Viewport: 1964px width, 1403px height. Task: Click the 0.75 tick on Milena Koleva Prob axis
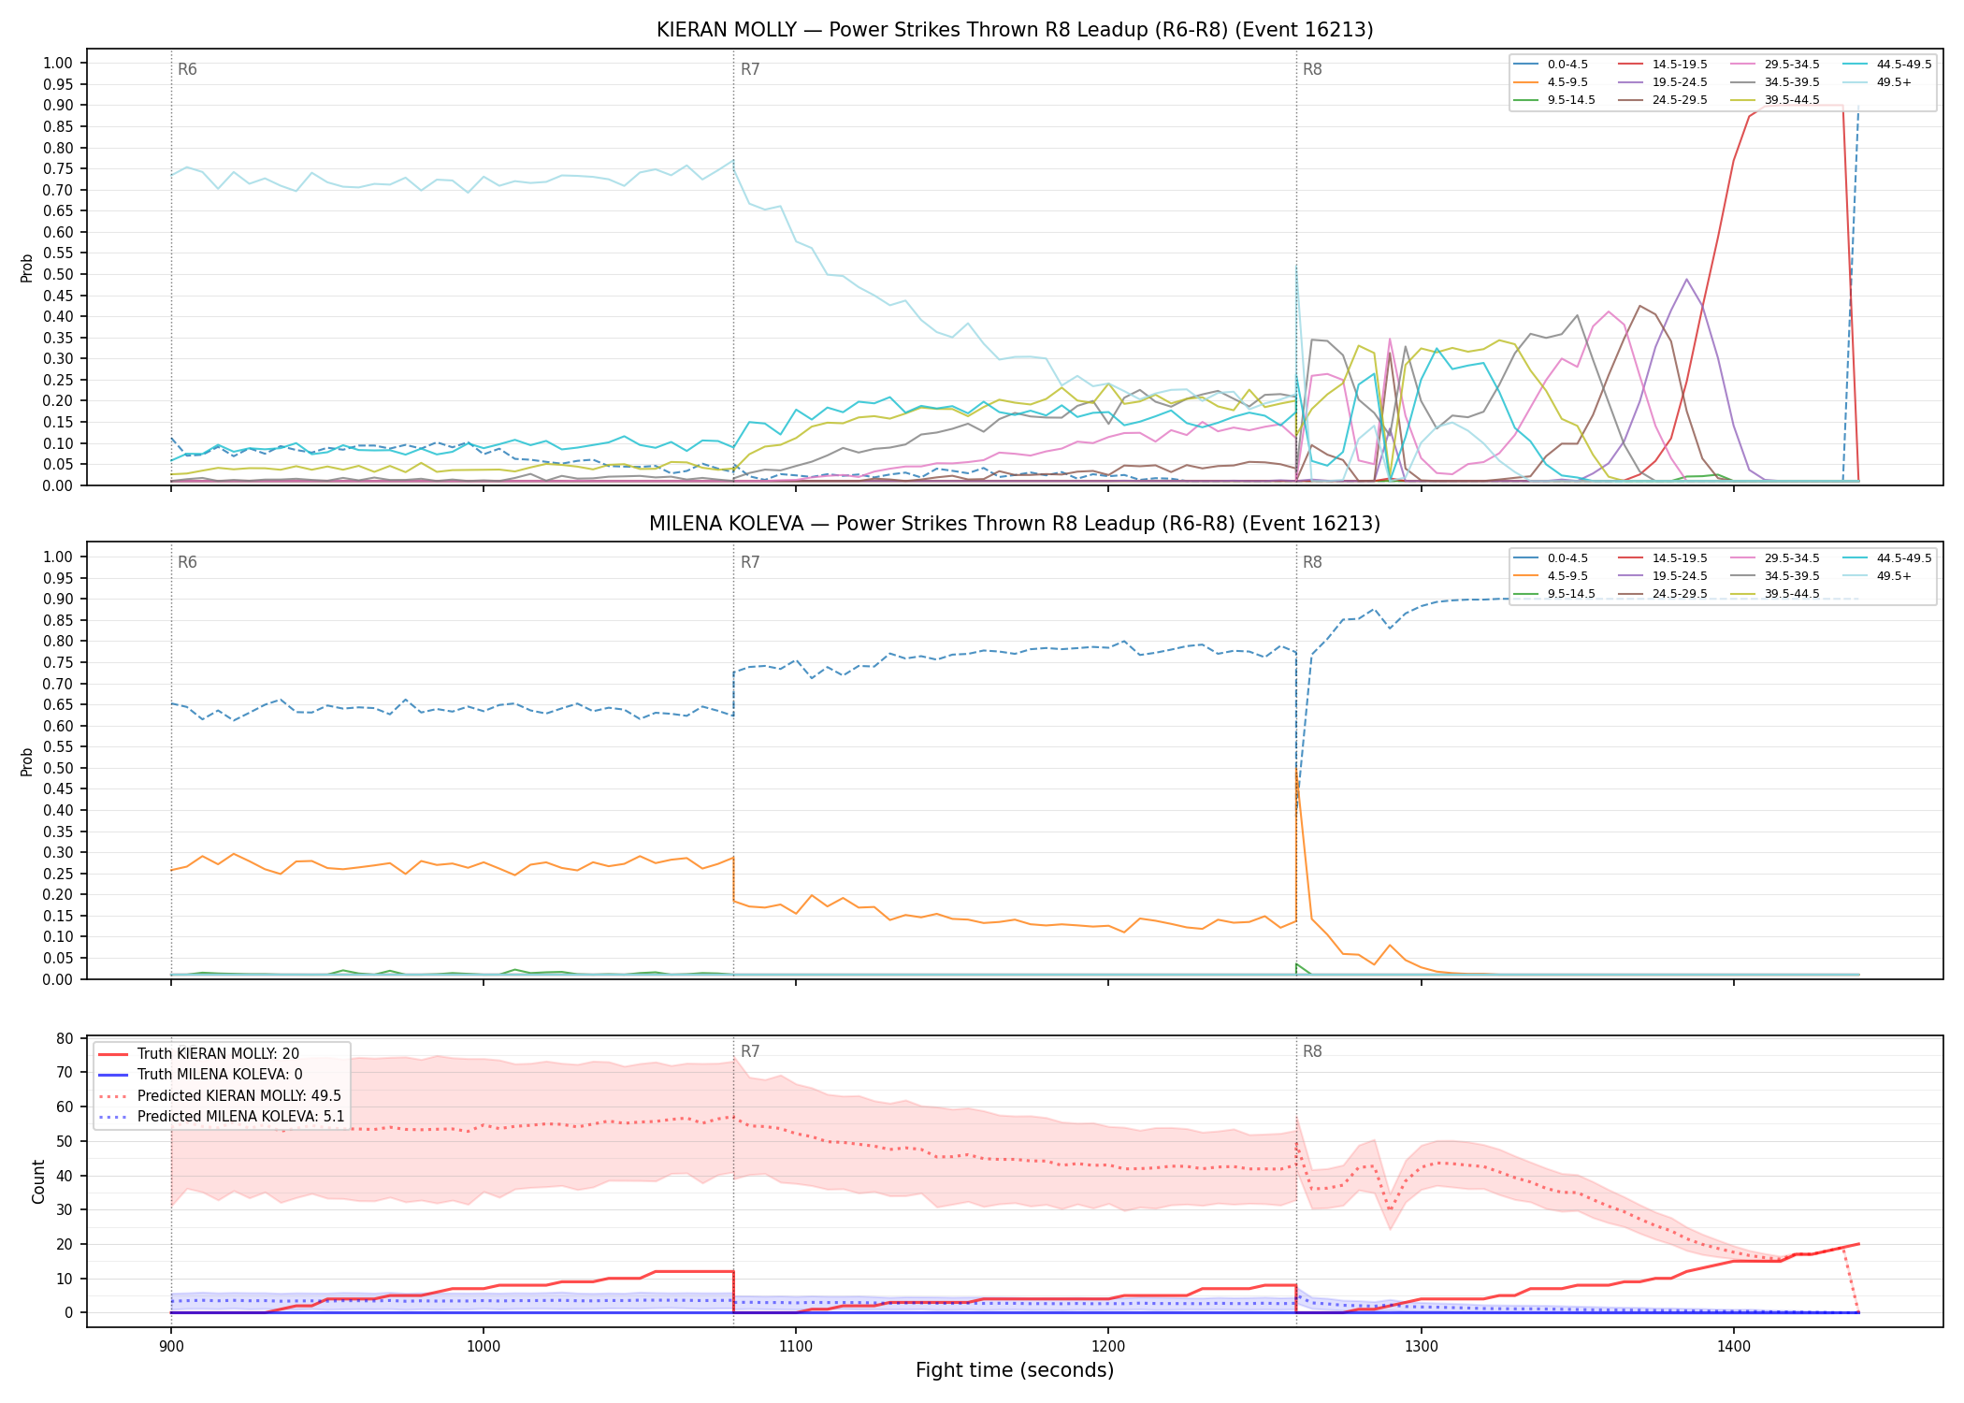point(58,662)
